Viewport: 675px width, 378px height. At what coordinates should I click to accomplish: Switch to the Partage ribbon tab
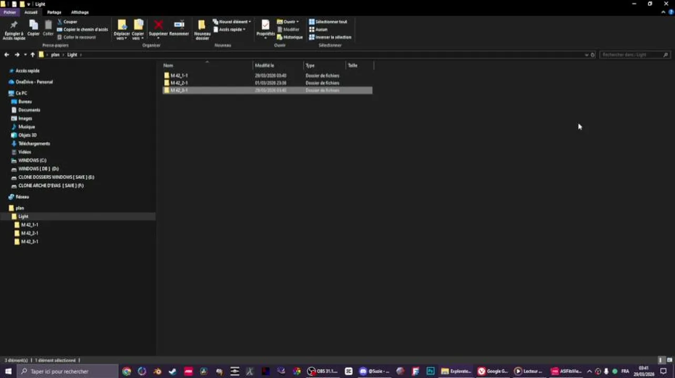[x=54, y=12]
